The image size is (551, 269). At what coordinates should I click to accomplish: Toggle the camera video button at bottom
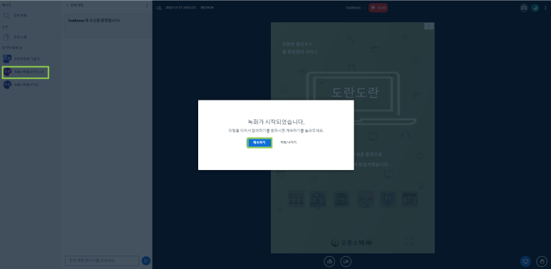pos(346,261)
